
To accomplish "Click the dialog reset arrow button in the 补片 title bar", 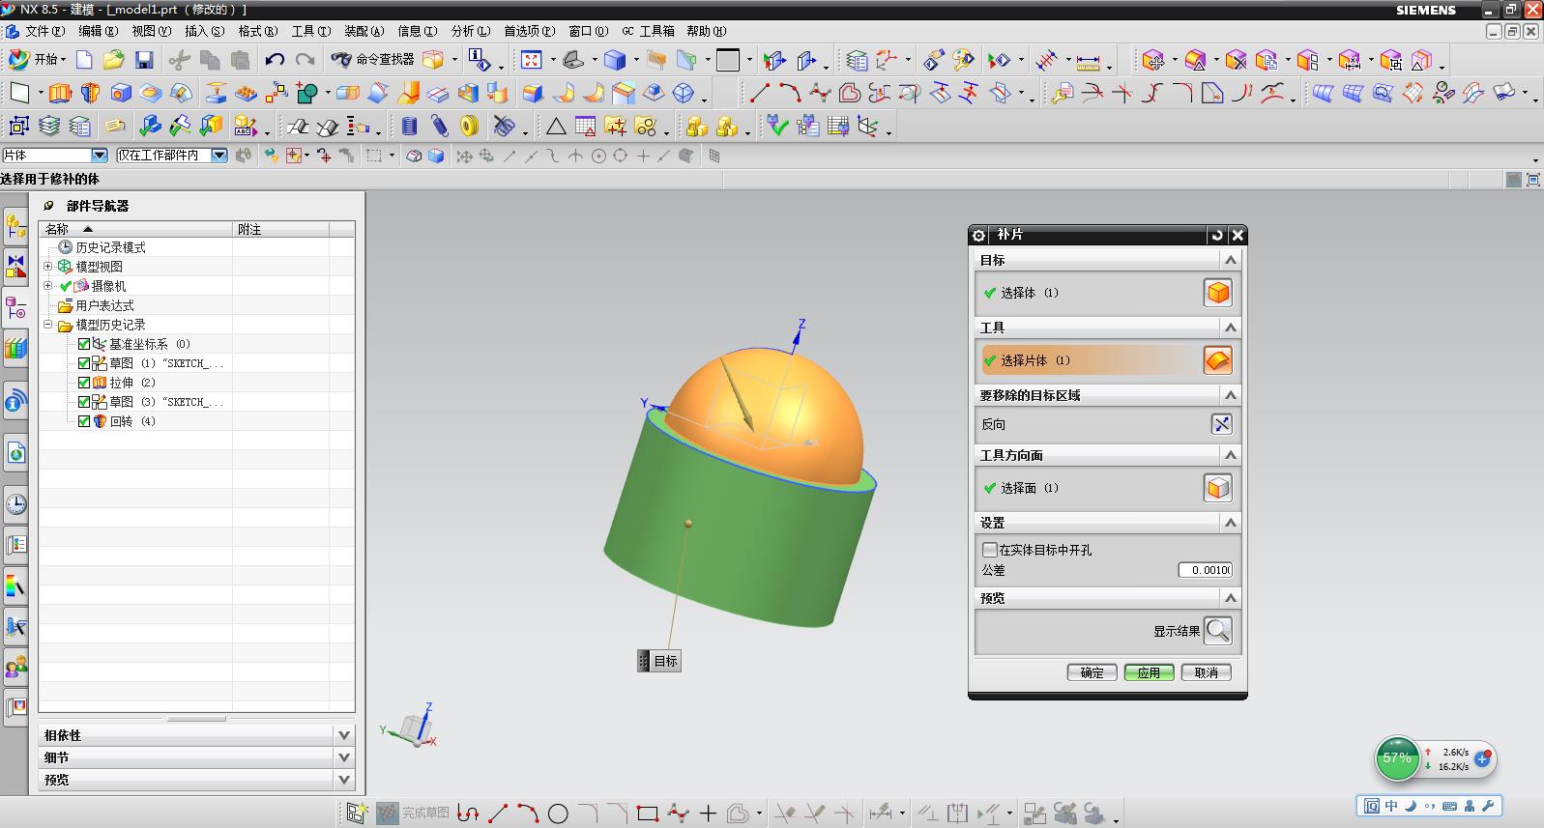I will [x=1217, y=235].
